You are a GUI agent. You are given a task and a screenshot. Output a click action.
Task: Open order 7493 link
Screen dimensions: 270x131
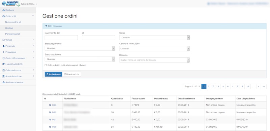pyautogui.click(x=54, y=105)
